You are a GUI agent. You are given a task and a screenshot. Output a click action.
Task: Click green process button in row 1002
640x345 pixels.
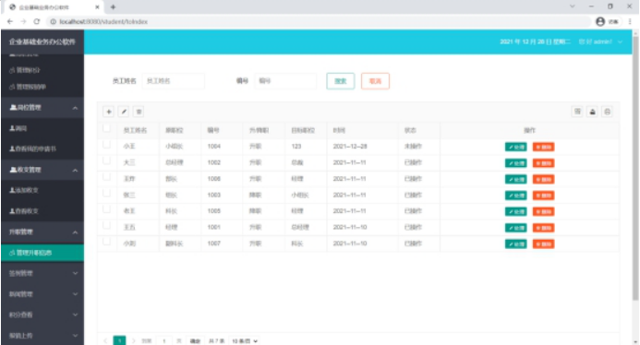(x=516, y=163)
